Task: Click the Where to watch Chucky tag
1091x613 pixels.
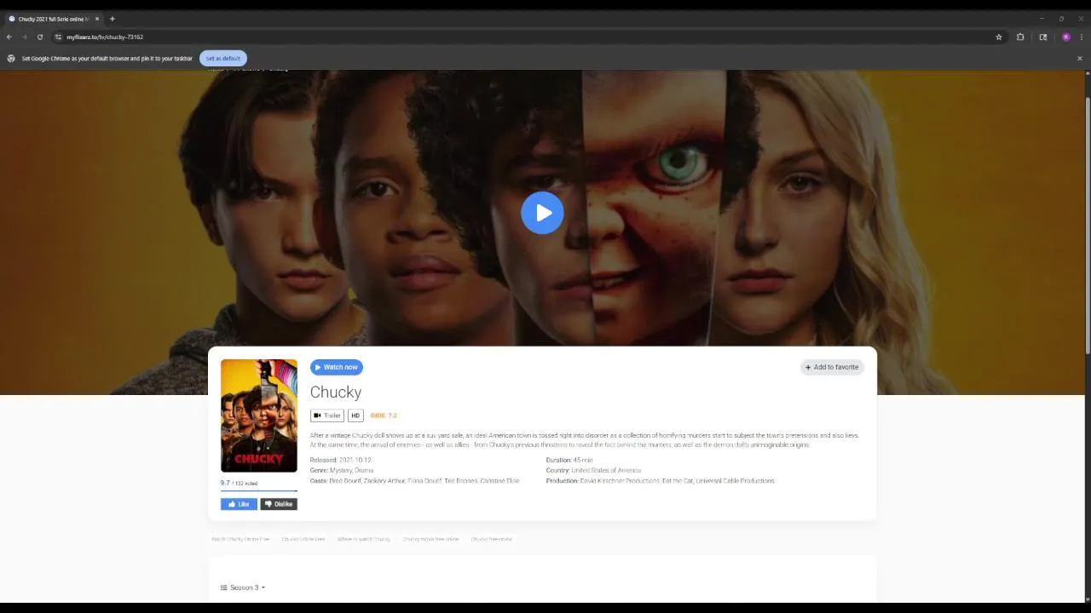Action: (x=364, y=539)
